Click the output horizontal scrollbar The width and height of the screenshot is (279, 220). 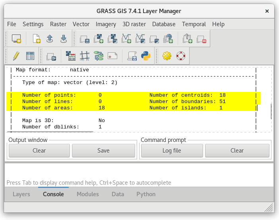50,132
